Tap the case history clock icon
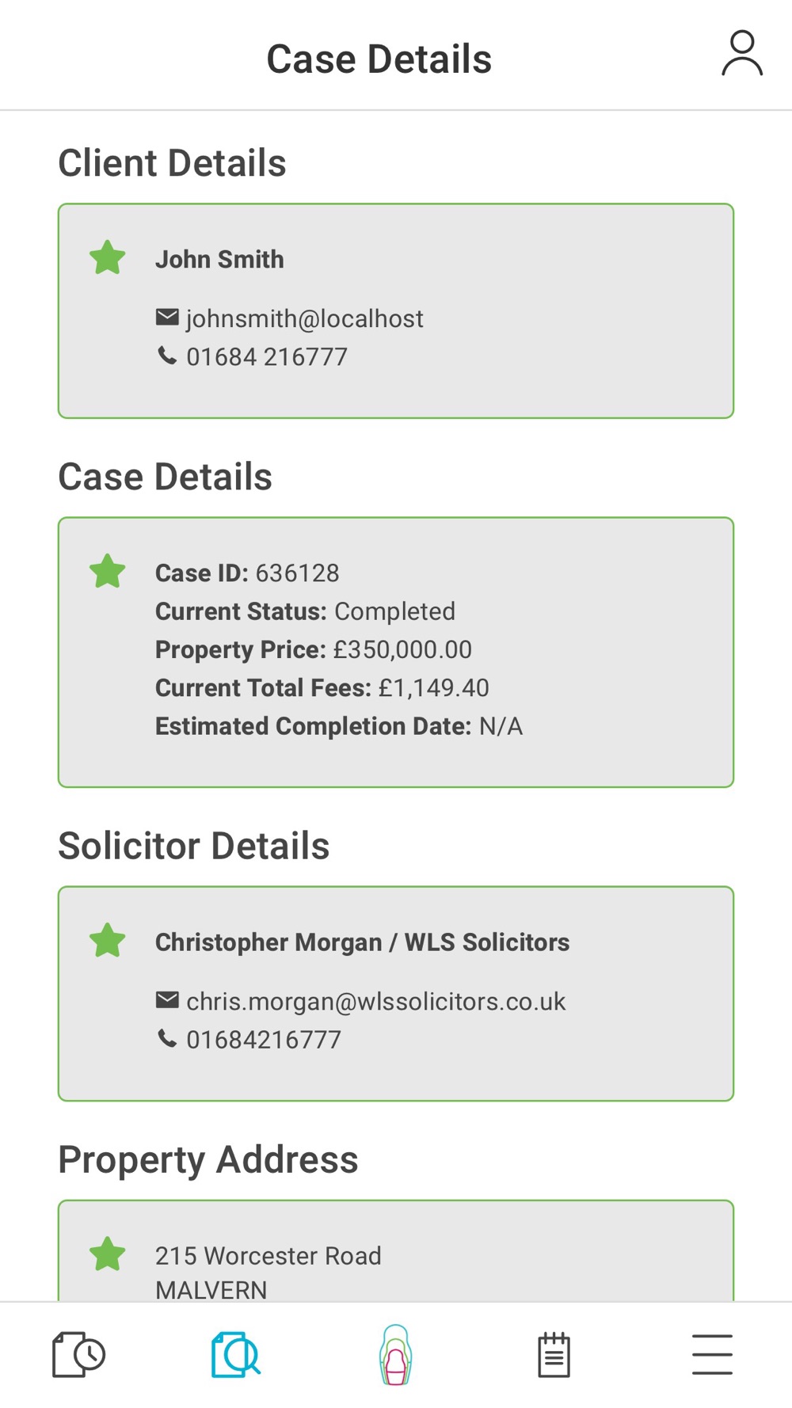792x1408 pixels. tap(78, 1354)
